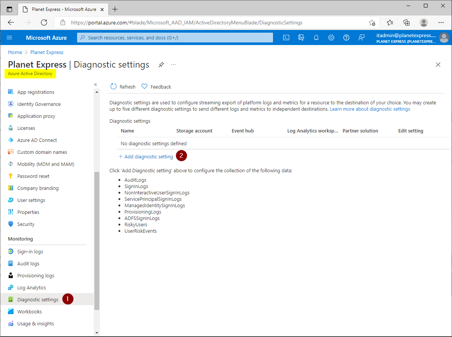Open the feedback icon in top bar

click(361, 38)
